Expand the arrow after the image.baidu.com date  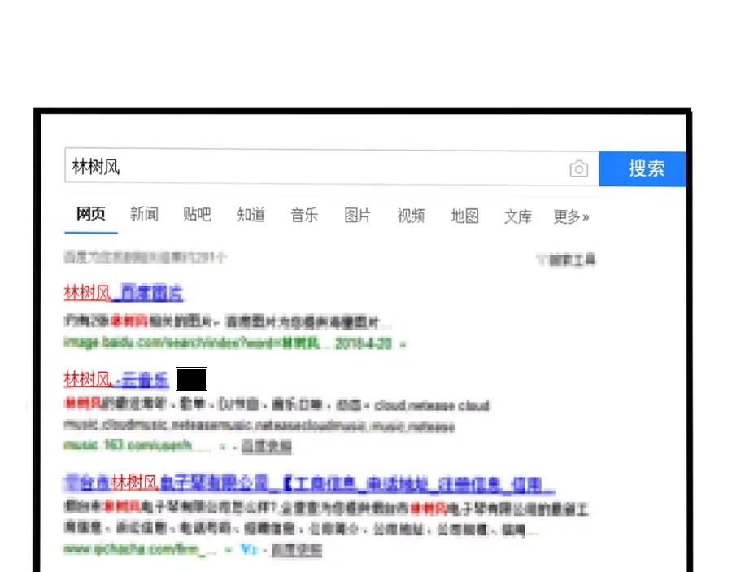[403, 345]
